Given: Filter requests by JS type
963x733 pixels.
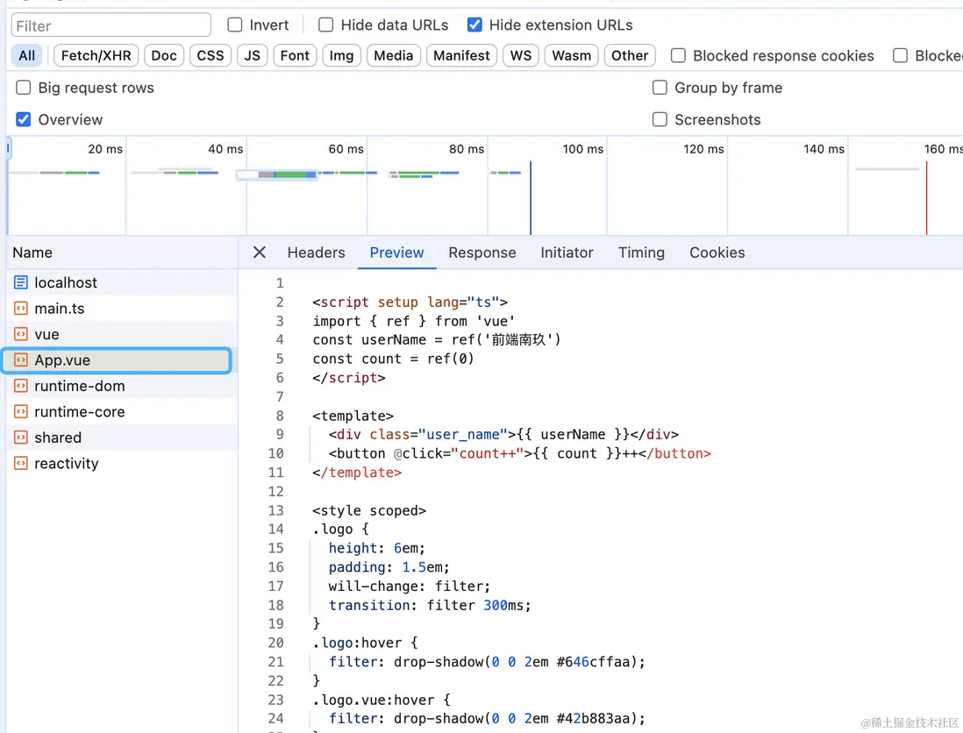Looking at the screenshot, I should point(253,55).
